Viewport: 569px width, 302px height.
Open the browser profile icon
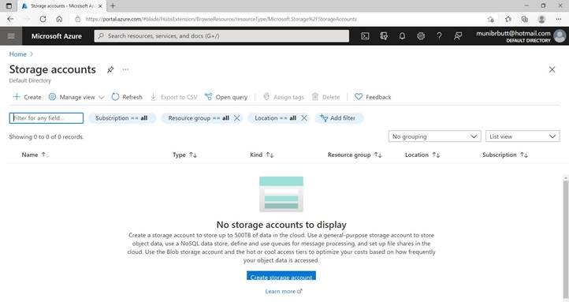(541, 19)
